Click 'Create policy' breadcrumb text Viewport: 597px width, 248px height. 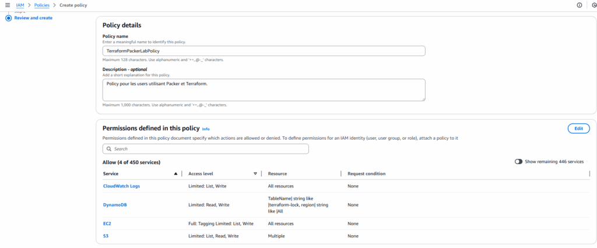[73, 5]
